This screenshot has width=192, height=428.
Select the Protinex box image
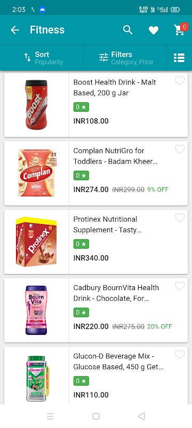pos(36,242)
